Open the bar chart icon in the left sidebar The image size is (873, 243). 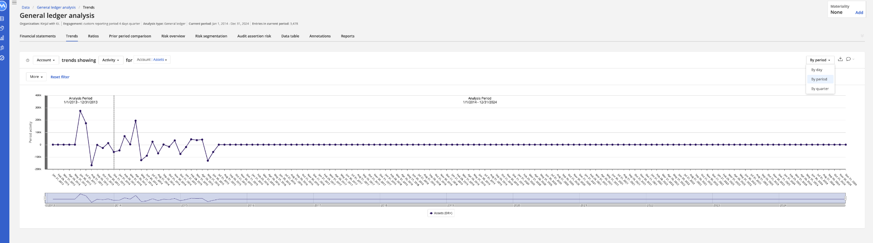2,38
